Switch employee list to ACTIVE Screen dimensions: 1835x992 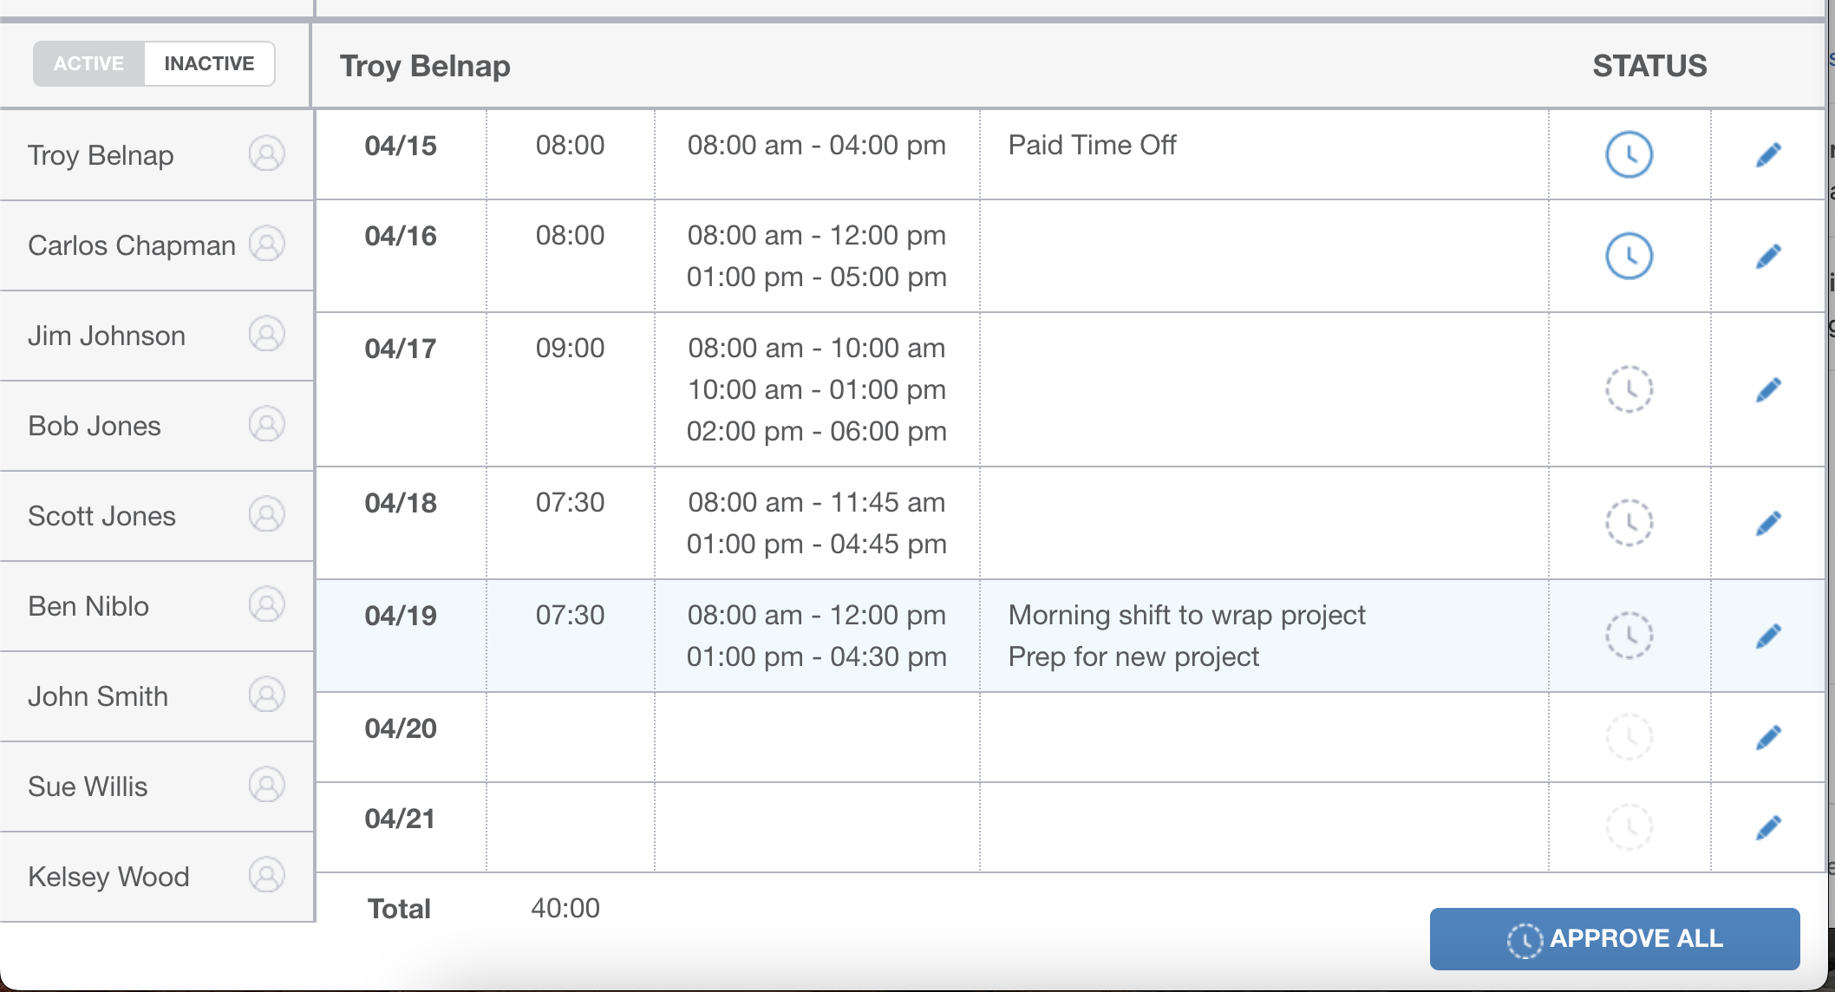(88, 63)
